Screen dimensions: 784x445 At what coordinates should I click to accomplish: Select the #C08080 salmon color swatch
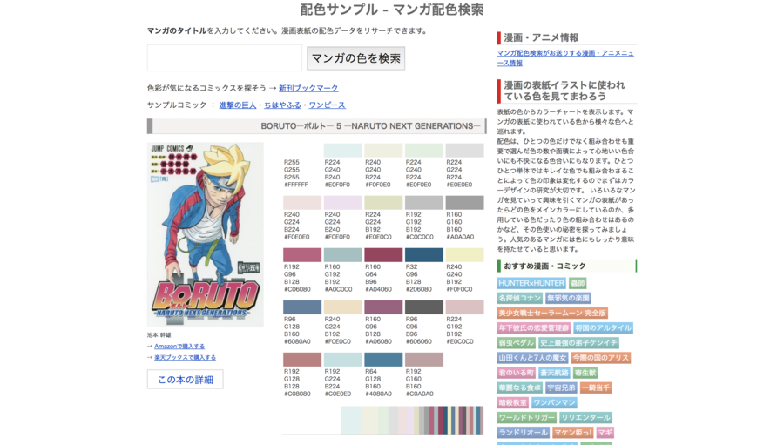tap(302, 360)
